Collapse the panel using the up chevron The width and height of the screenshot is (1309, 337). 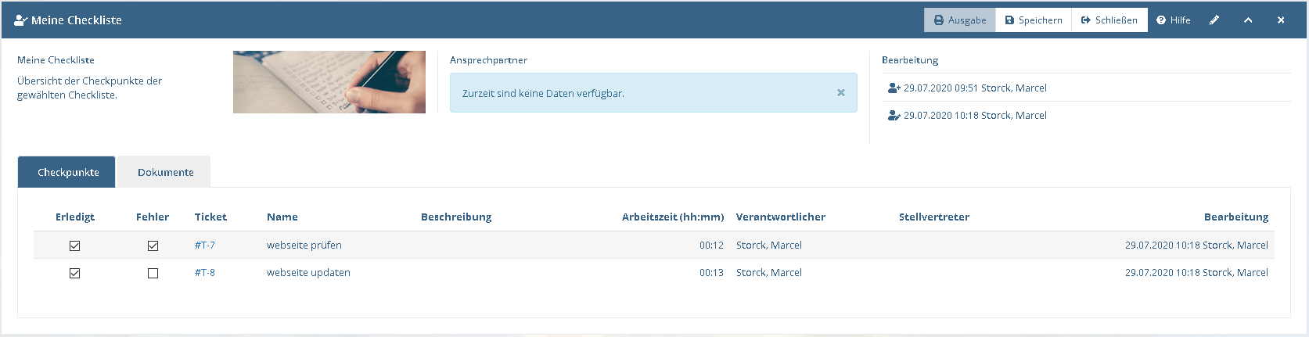tap(1248, 20)
